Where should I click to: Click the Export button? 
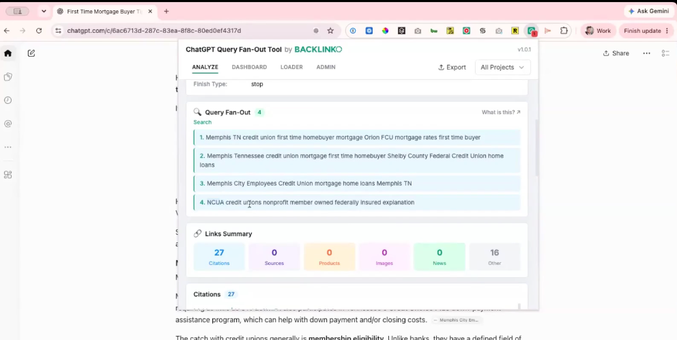pos(452,68)
